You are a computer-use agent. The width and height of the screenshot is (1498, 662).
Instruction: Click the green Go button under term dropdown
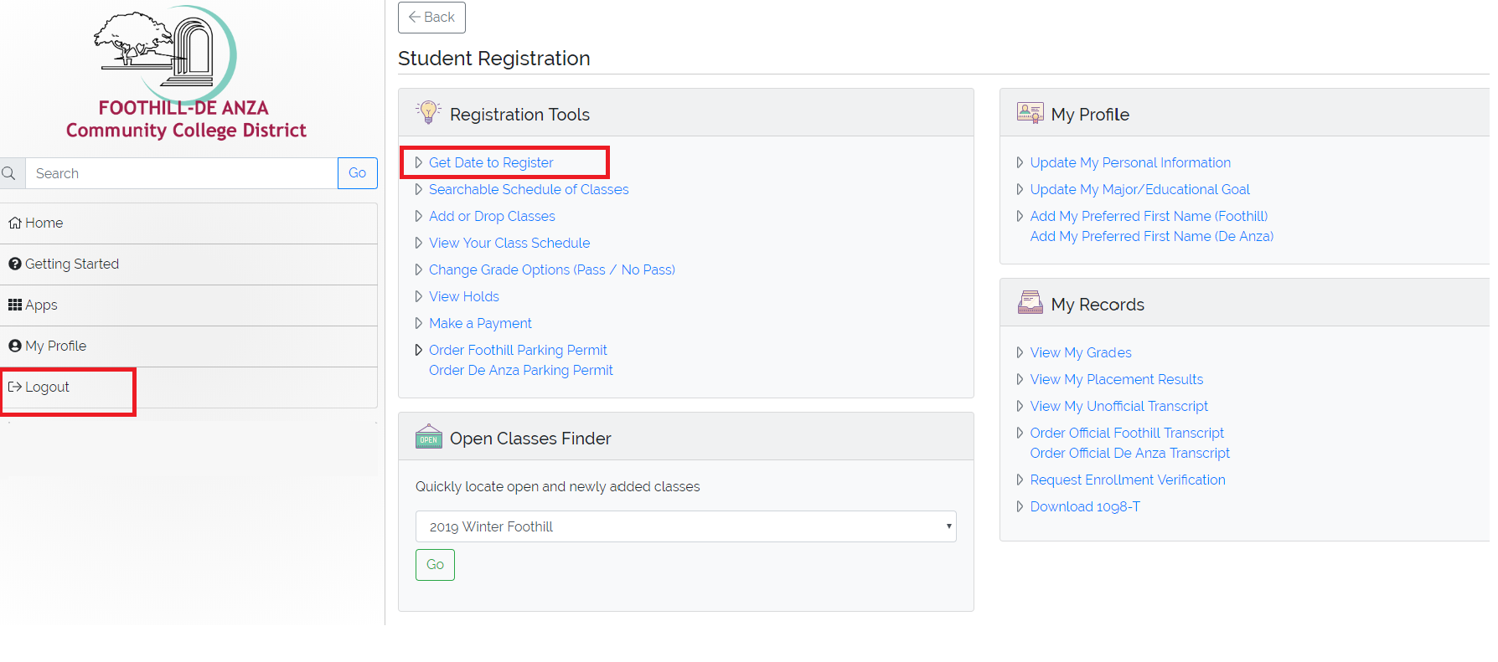(435, 565)
